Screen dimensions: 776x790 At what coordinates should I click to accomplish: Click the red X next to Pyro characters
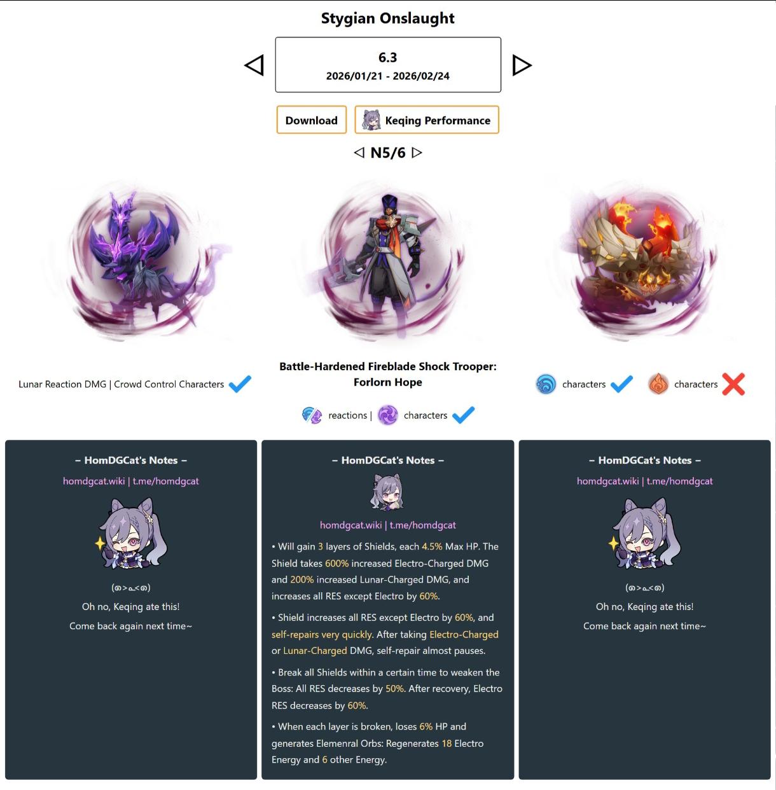click(733, 384)
